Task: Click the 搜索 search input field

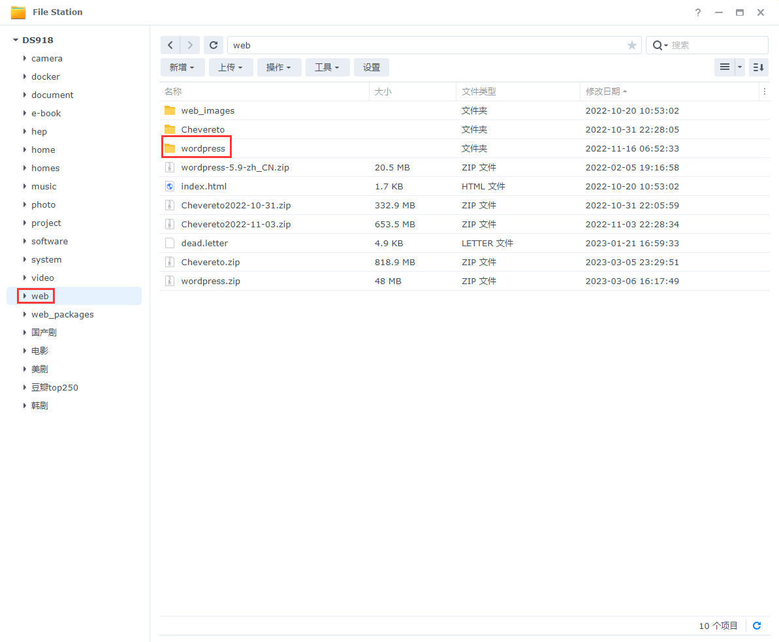Action: [x=717, y=45]
